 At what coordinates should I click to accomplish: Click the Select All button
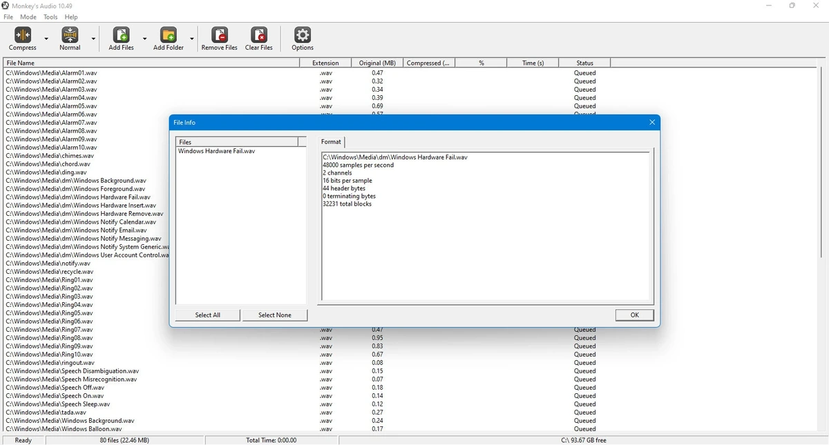click(x=207, y=315)
